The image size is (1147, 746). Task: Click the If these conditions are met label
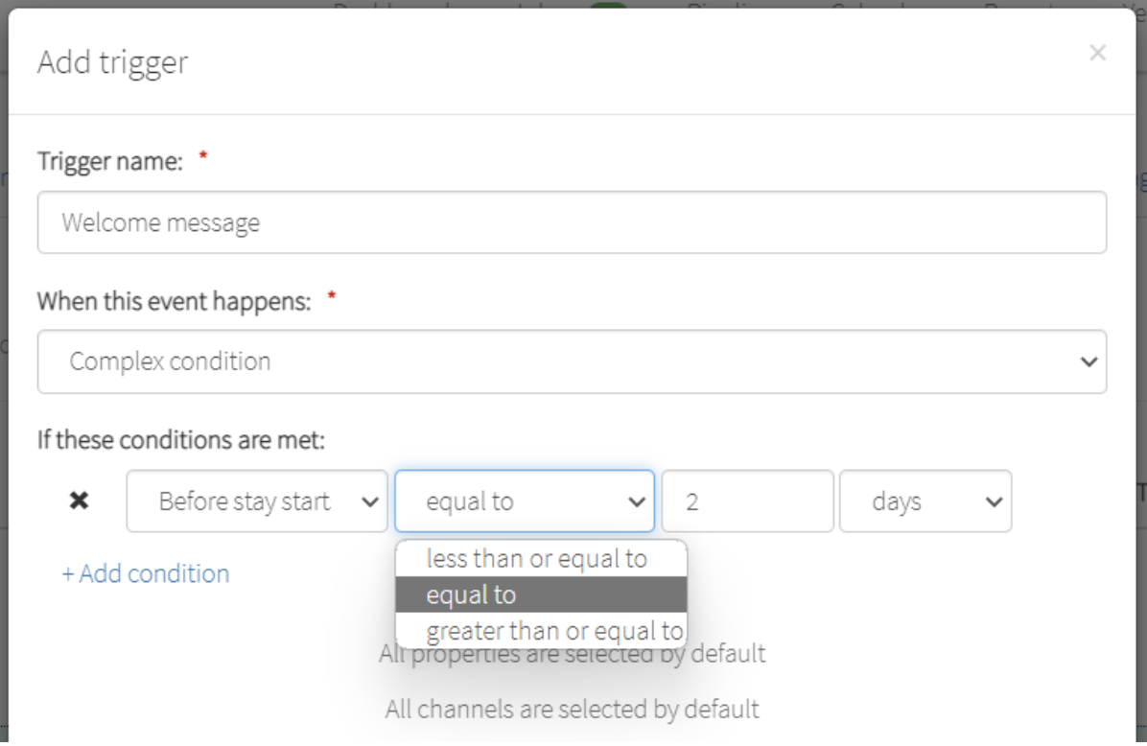point(181,440)
